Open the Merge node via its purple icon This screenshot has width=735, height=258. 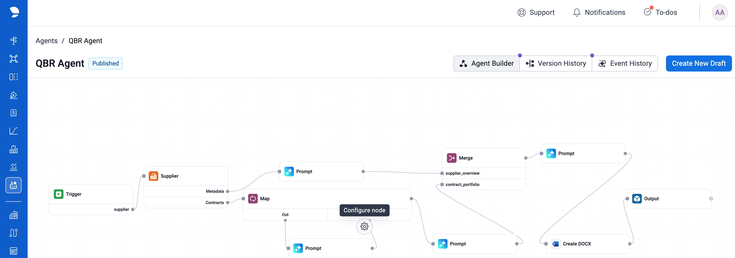click(452, 158)
